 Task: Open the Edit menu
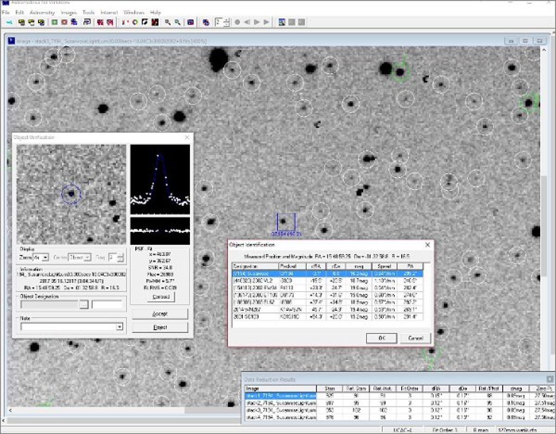point(20,12)
